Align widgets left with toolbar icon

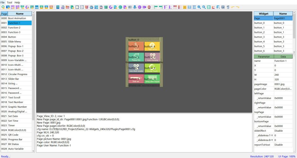point(156,7)
